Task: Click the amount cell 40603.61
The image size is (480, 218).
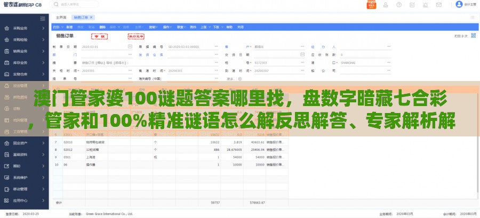Action: (x=254, y=142)
